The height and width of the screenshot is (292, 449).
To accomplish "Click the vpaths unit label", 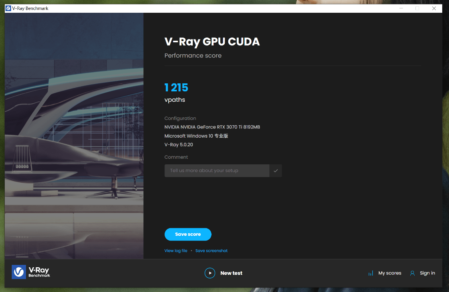I will [x=175, y=100].
